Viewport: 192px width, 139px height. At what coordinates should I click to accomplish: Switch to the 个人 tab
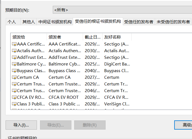[13, 22]
